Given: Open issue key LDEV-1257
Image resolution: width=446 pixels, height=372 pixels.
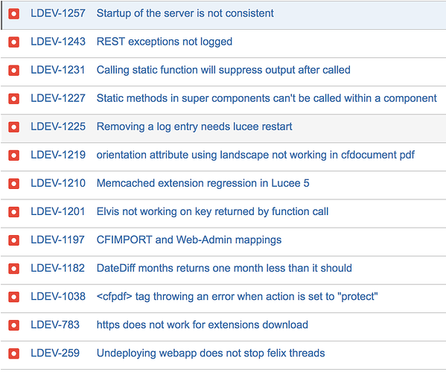Looking at the screenshot, I should 58,13.
